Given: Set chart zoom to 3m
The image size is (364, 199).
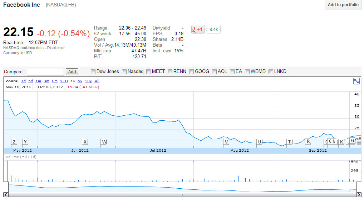Looking at the screenshot, I should click(46, 81).
